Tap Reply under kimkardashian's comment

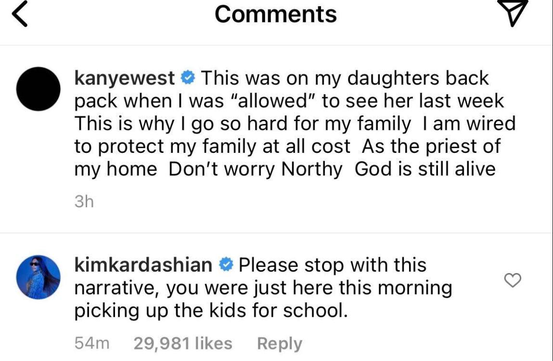[x=279, y=343]
